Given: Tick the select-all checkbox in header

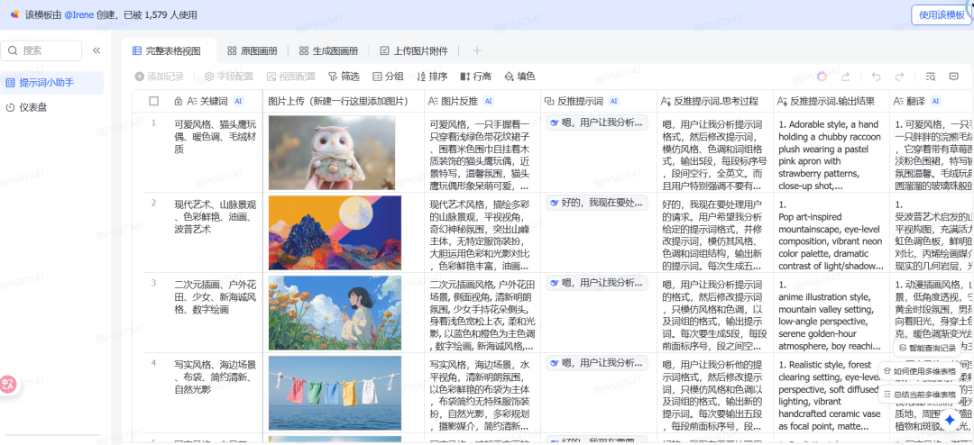Looking at the screenshot, I should pos(154,101).
